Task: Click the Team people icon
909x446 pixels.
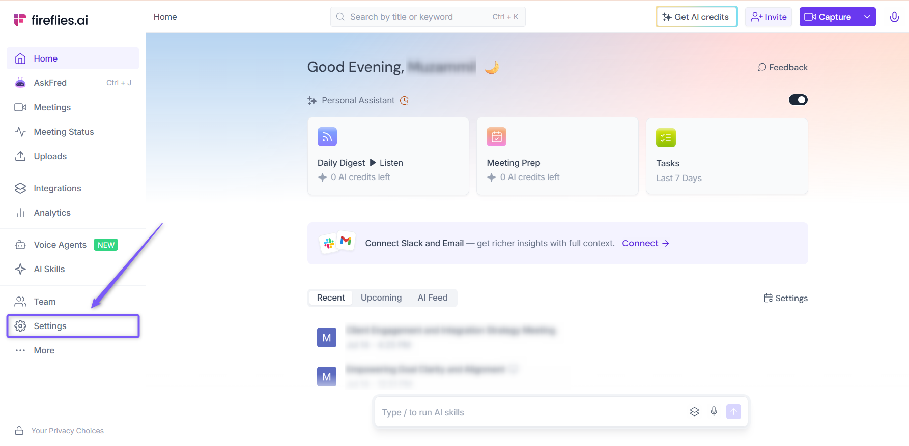Action: pyautogui.click(x=20, y=302)
